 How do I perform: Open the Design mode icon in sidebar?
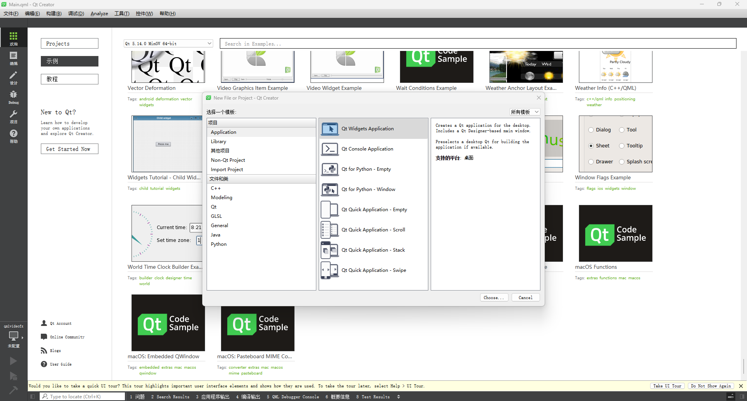(14, 77)
